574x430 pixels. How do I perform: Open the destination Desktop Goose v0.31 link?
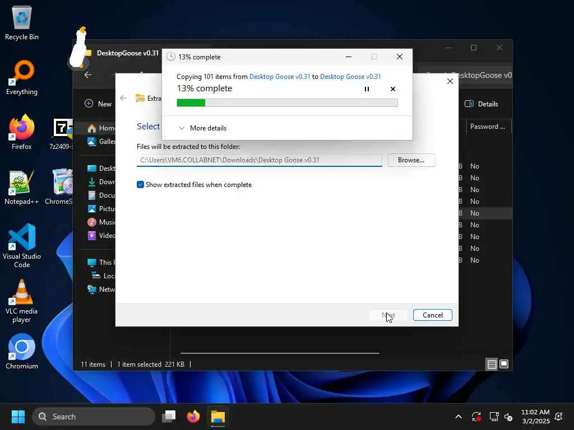click(x=350, y=76)
